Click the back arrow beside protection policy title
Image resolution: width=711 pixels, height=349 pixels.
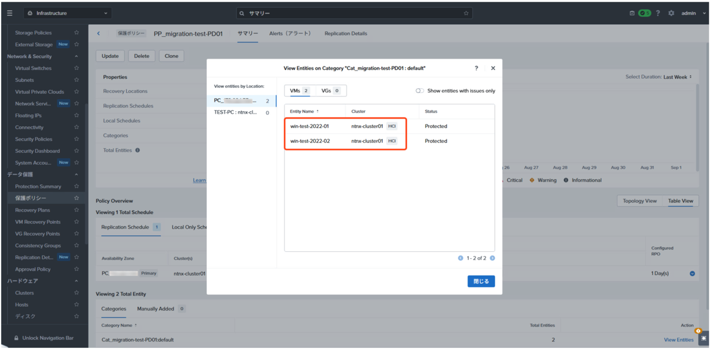[98, 34]
